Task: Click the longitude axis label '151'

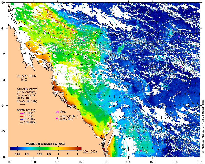Action: pyautogui.click(x=57, y=162)
